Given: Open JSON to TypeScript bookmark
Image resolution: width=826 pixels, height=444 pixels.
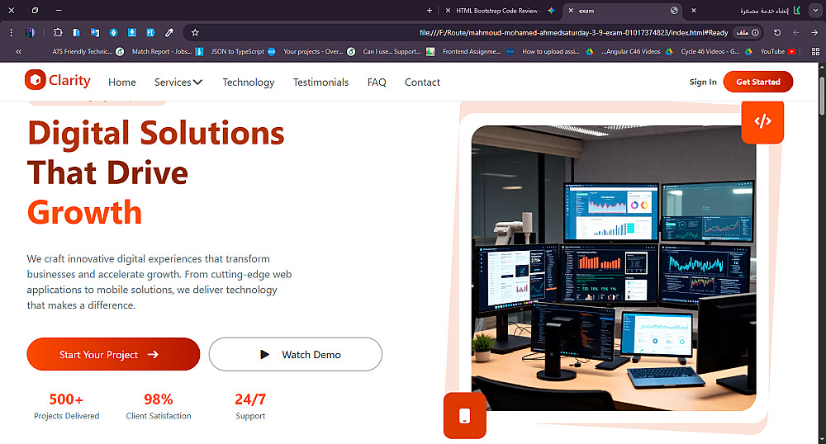Looking at the screenshot, I should point(243,51).
